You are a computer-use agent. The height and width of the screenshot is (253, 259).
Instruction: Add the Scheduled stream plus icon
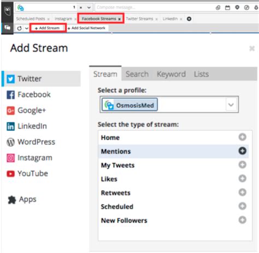pyautogui.click(x=243, y=206)
